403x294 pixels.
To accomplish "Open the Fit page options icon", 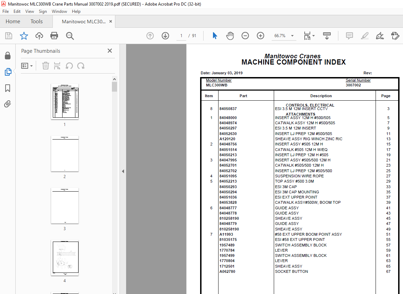I will tap(309, 36).
